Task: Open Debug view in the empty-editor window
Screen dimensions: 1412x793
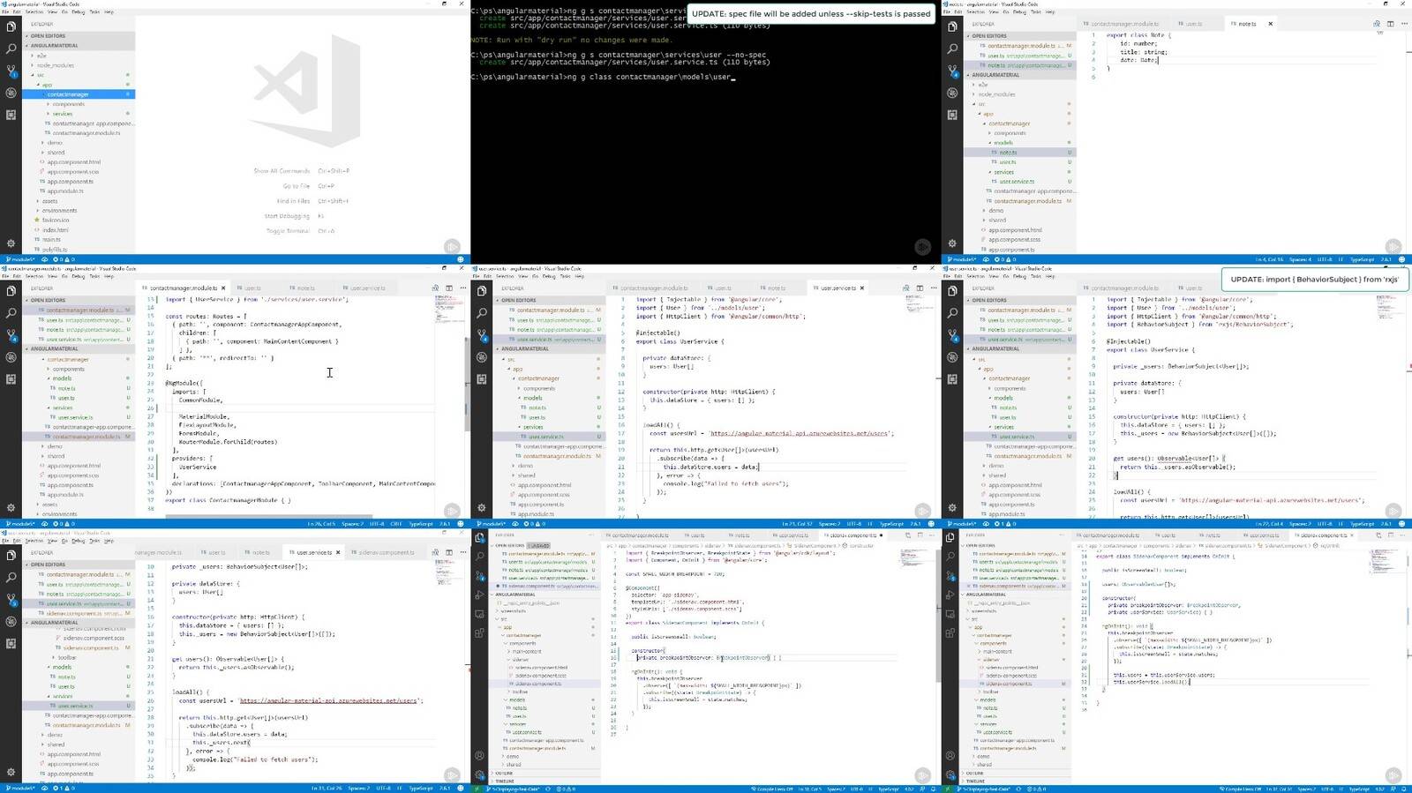Action: coord(11,93)
